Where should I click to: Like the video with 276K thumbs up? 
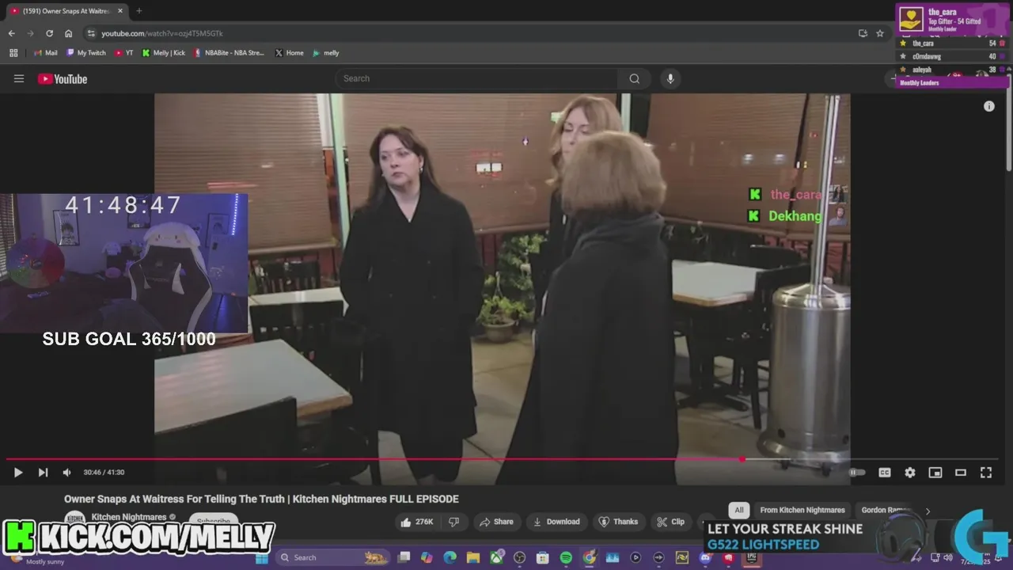coord(416,522)
